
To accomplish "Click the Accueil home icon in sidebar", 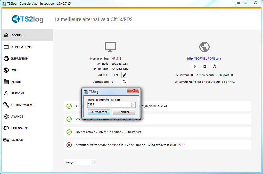I will coord(6,35).
